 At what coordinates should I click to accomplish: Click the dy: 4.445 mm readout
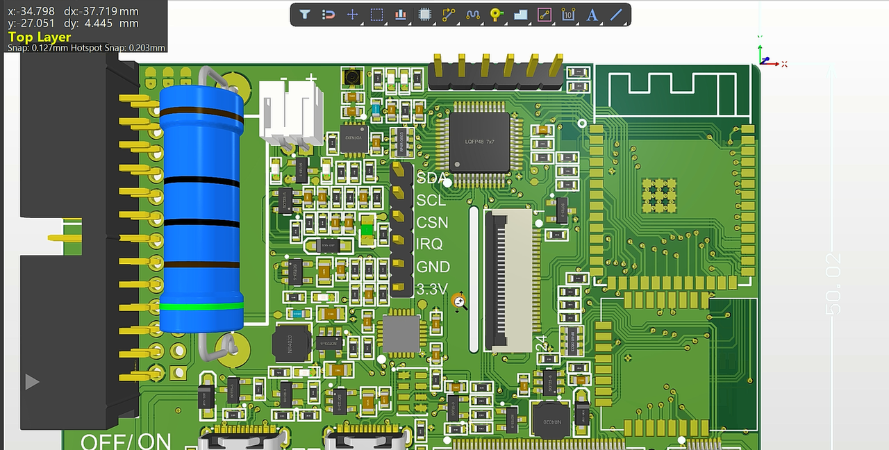coord(101,23)
